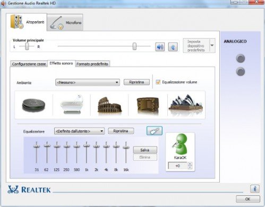Image resolution: width=265 pixels, height=207 pixels.
Task: Click the OK button
Action: pyautogui.click(x=248, y=199)
